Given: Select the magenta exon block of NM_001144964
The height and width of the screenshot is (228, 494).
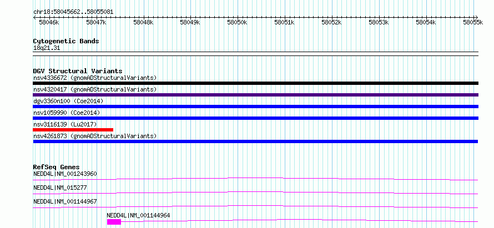Looking at the screenshot, I should (x=114, y=222).
